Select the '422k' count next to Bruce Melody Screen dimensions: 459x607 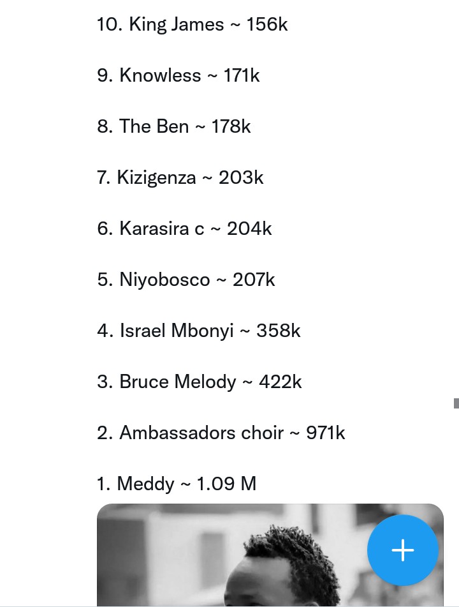(x=280, y=382)
